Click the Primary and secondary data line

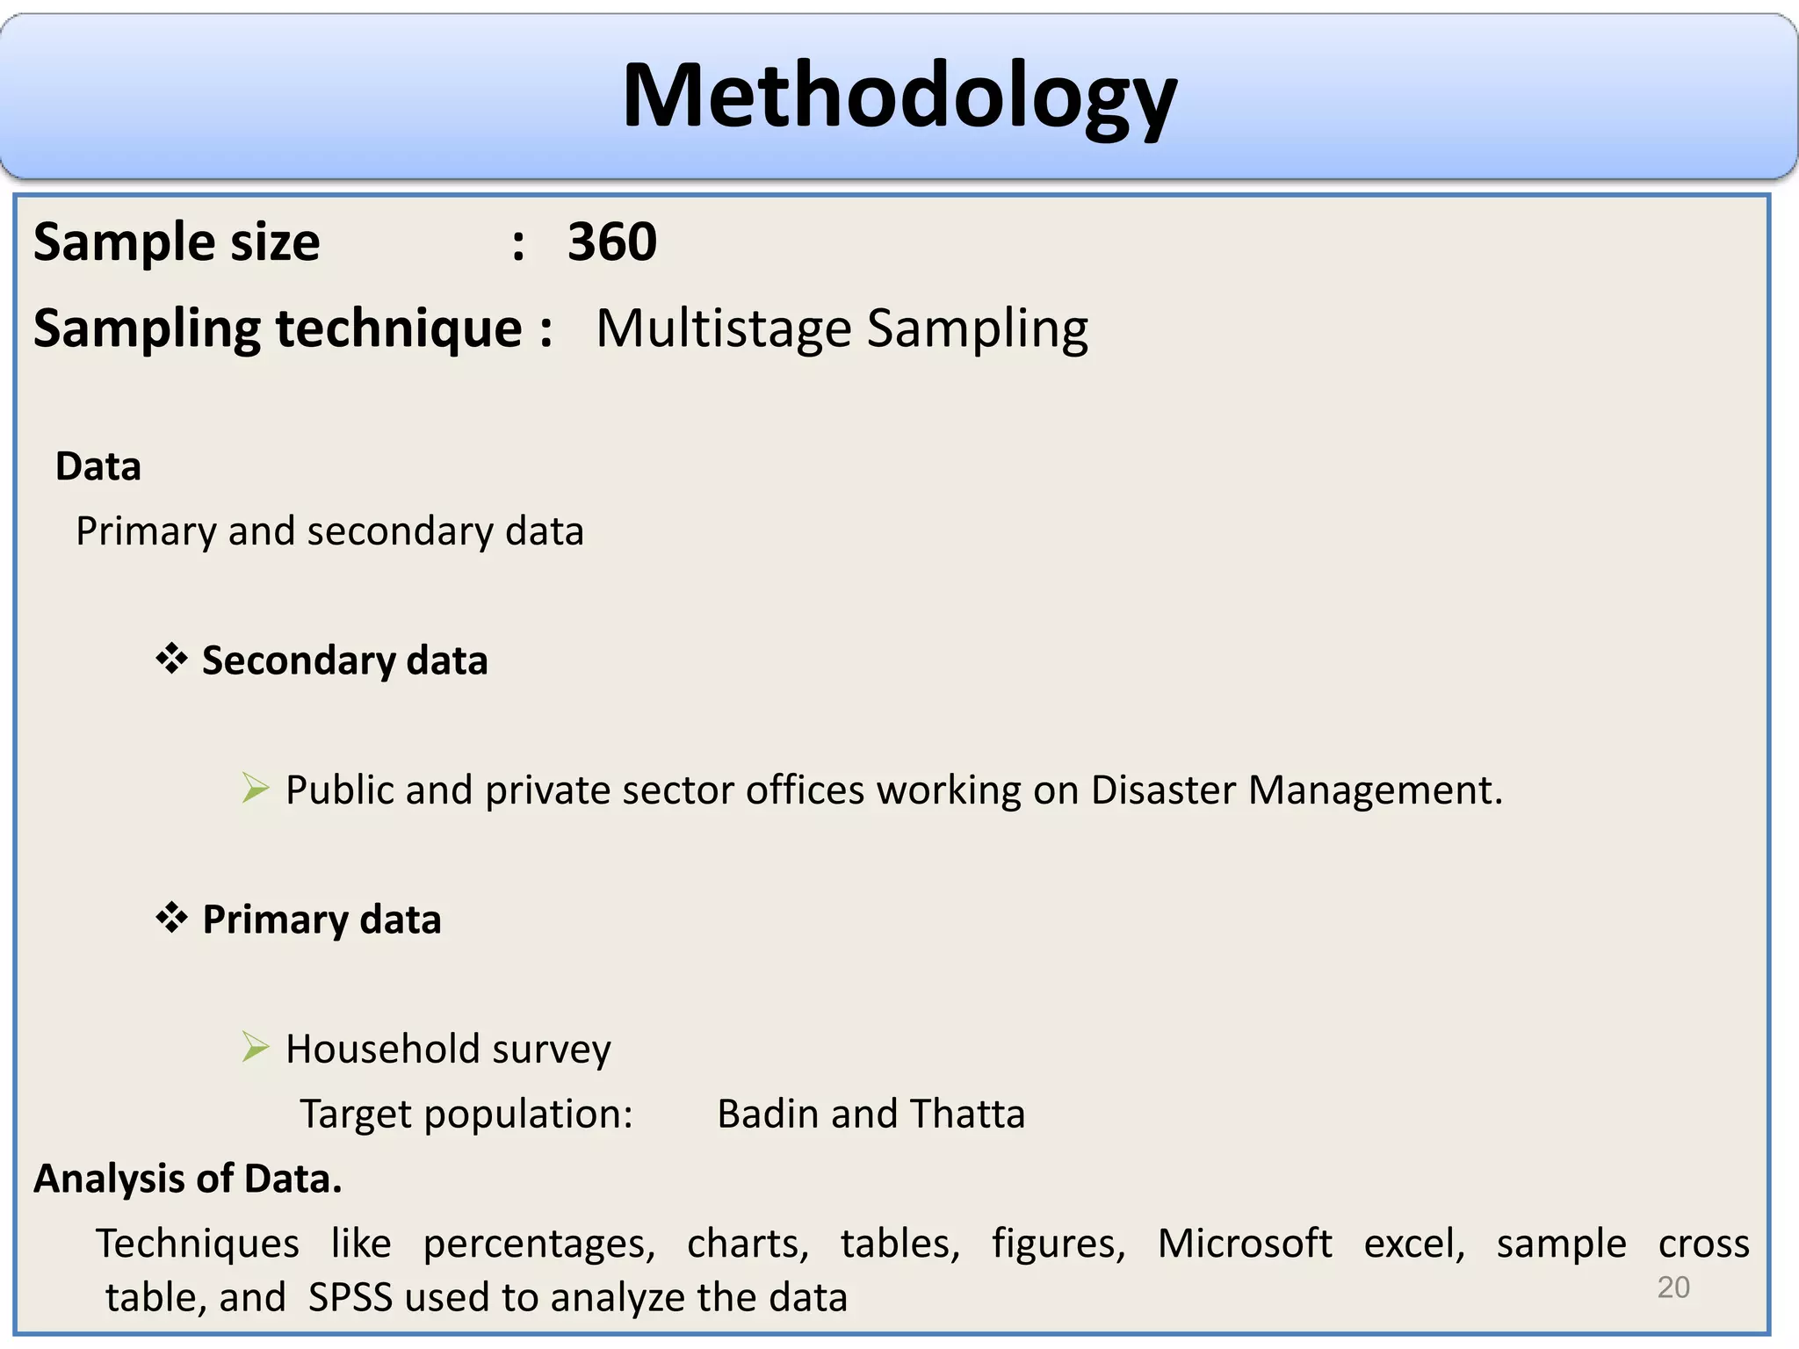click(x=329, y=531)
